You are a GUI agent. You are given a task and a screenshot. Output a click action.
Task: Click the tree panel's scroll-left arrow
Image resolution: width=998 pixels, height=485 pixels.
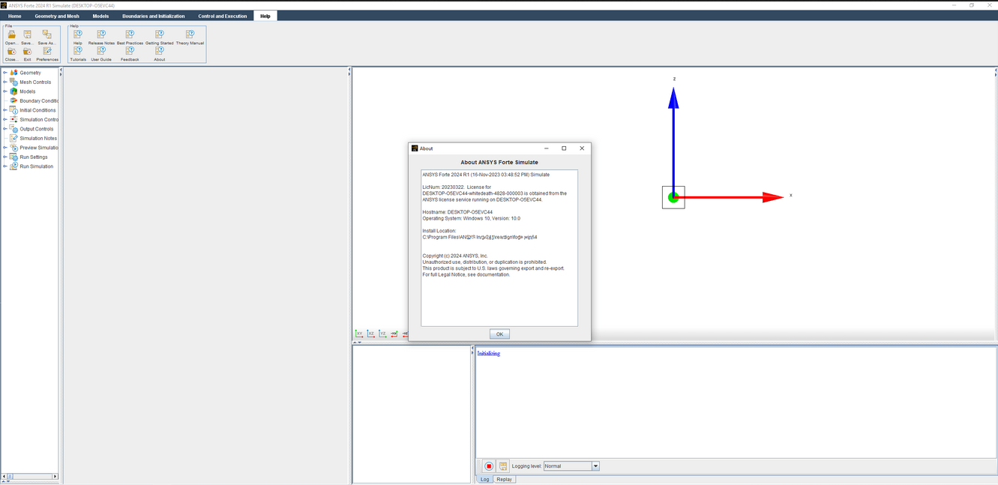(x=4, y=476)
